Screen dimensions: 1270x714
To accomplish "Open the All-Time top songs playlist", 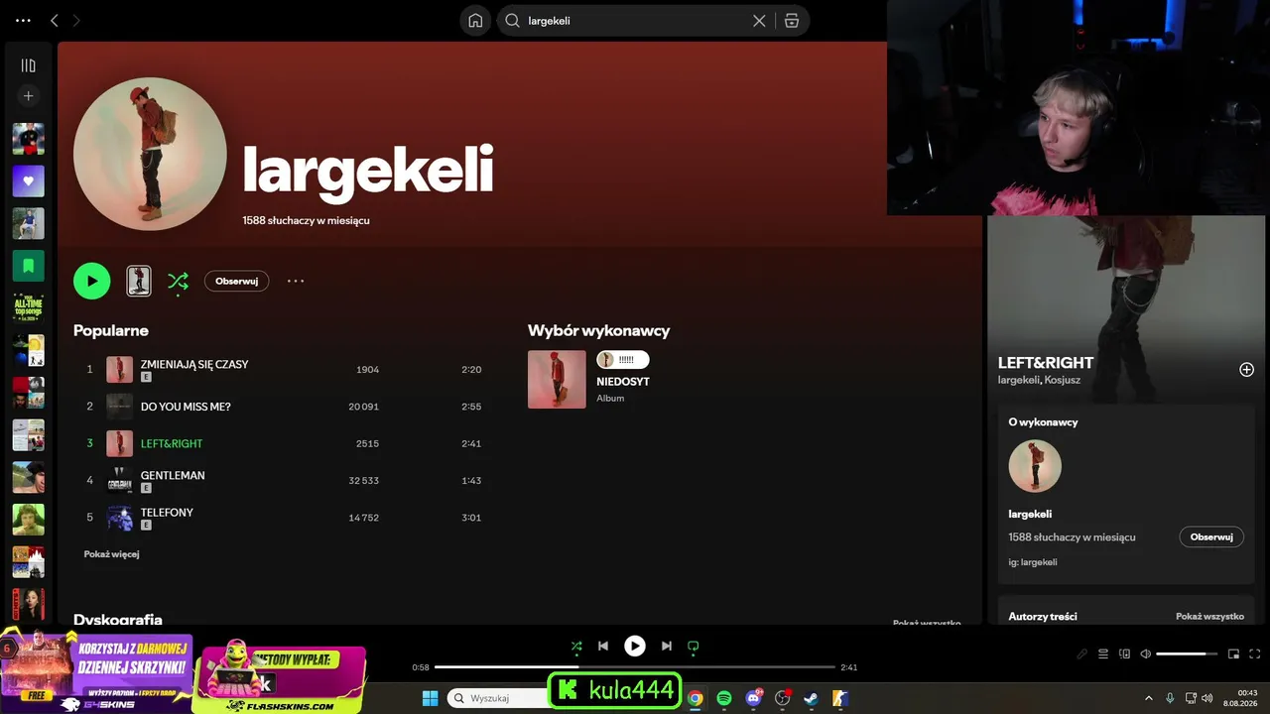I will [x=29, y=307].
